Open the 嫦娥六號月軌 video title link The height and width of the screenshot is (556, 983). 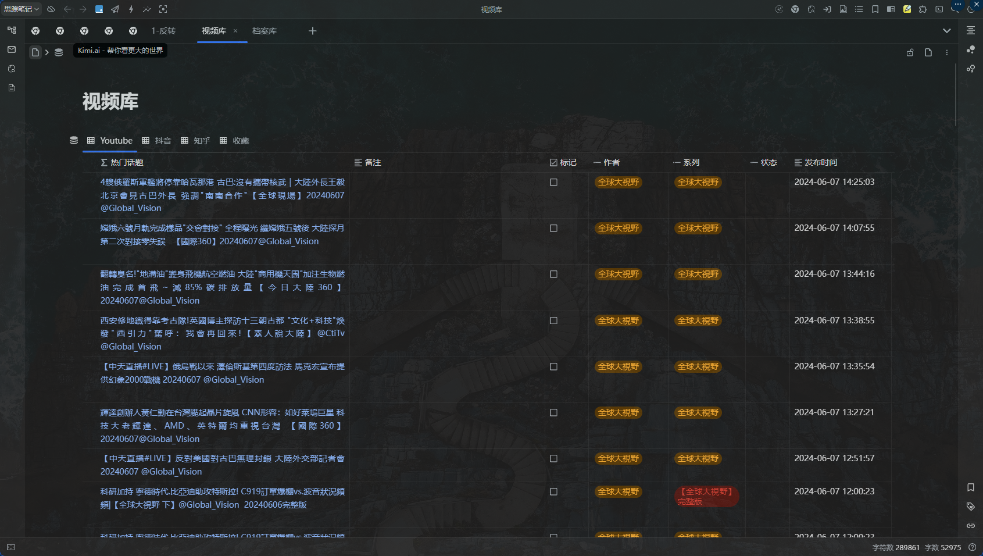click(x=223, y=234)
